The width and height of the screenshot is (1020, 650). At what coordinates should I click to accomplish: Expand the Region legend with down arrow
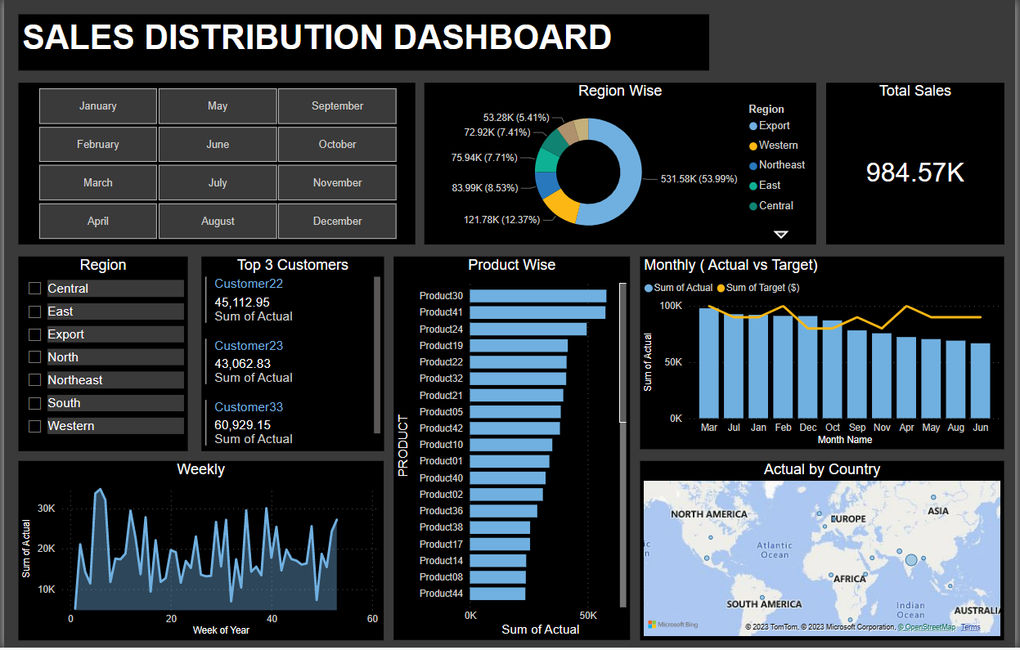(x=780, y=235)
